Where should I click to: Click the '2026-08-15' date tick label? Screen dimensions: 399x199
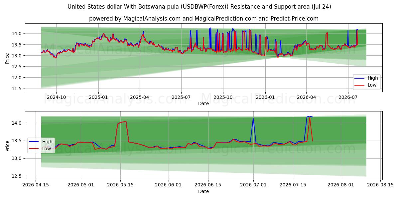point(380,185)
